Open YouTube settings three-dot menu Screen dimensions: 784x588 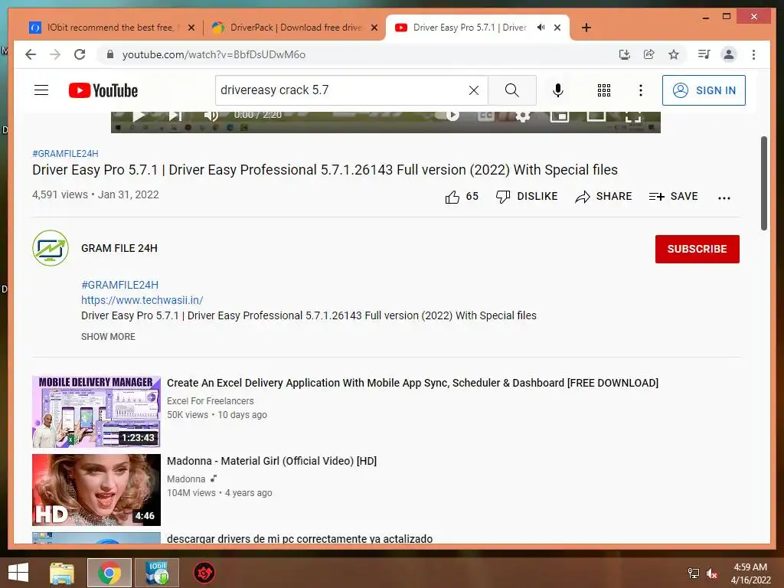641,90
